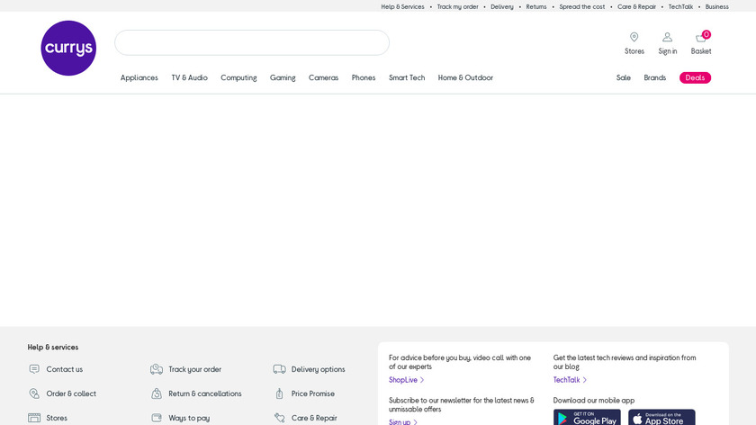Expand the Gaming category menu

(x=283, y=78)
